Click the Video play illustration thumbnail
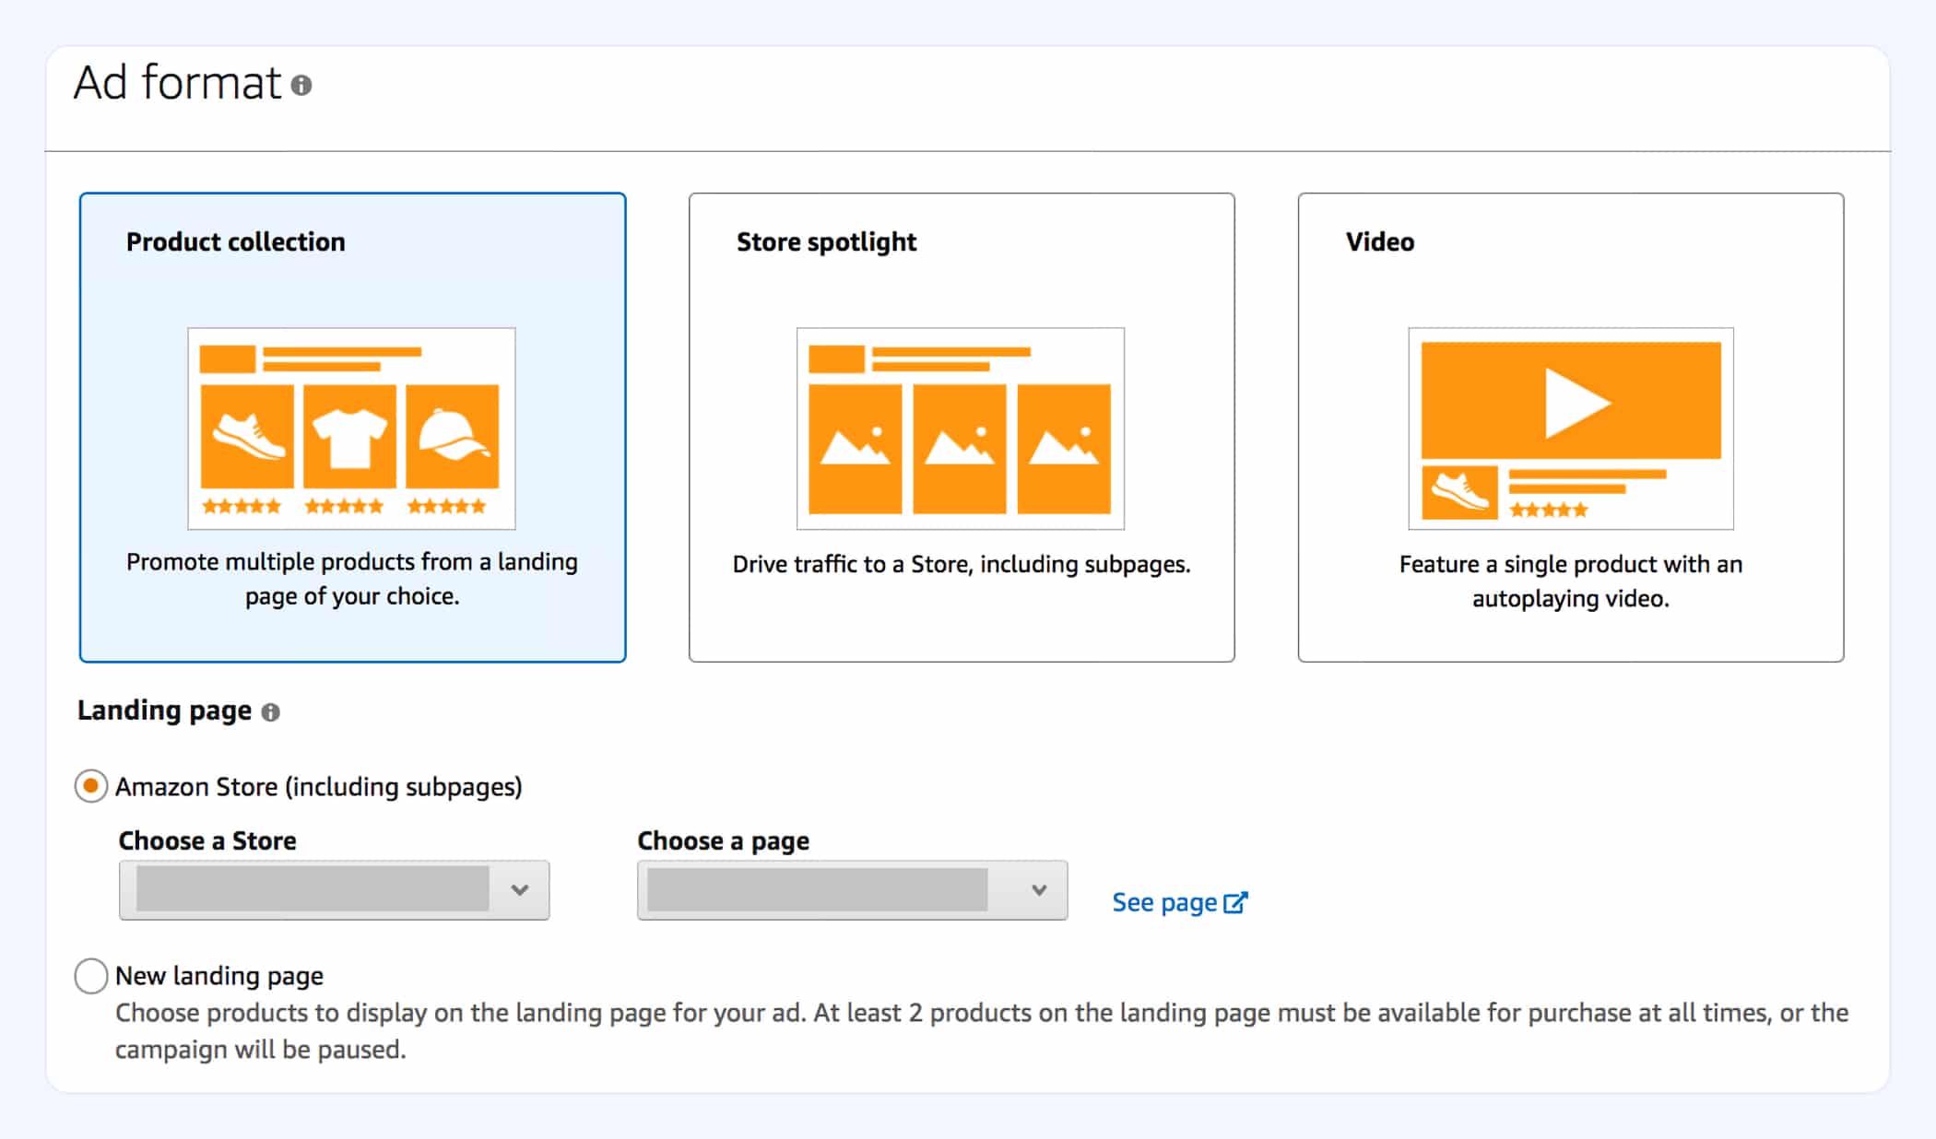 tap(1571, 429)
